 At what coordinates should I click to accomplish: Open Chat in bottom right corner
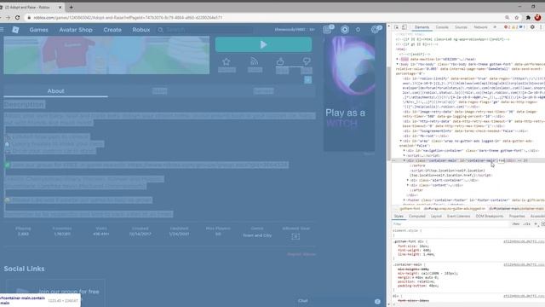303,301
